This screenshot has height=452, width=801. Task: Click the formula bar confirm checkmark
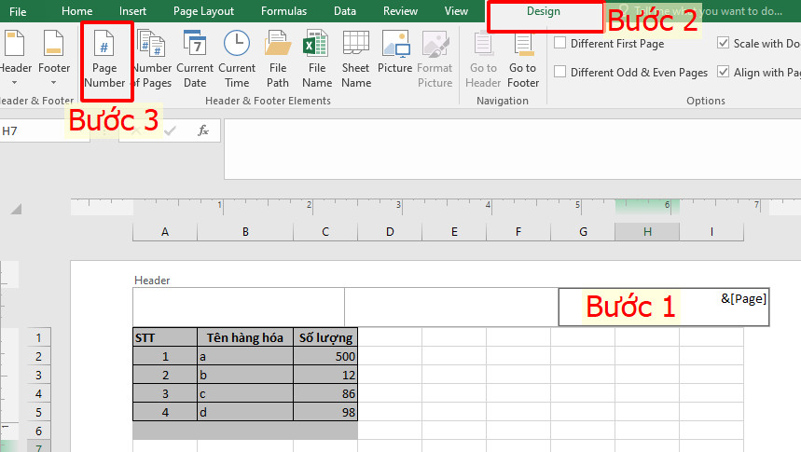click(x=170, y=130)
